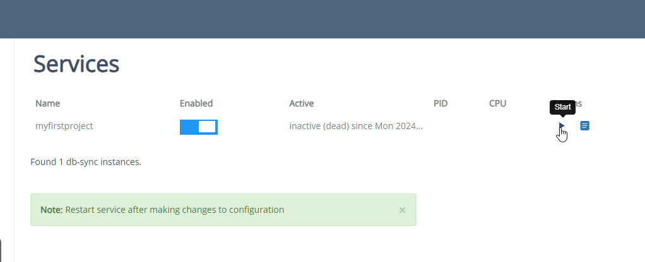The height and width of the screenshot is (262, 645).
Task: Click the empty CPU cell for myfirstproject
Action: point(497,126)
